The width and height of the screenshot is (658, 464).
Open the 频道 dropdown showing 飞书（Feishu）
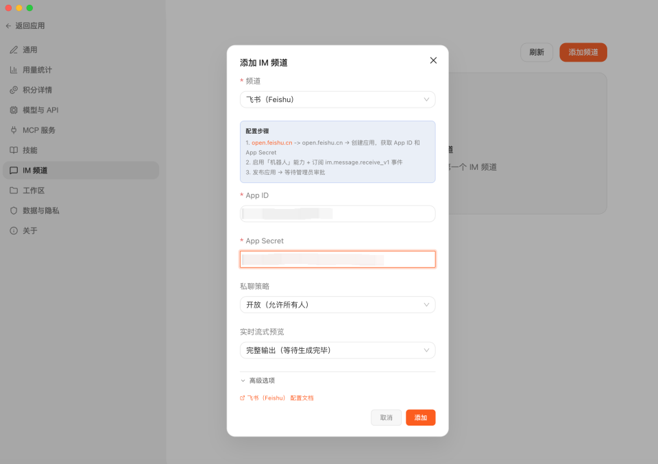(x=337, y=99)
